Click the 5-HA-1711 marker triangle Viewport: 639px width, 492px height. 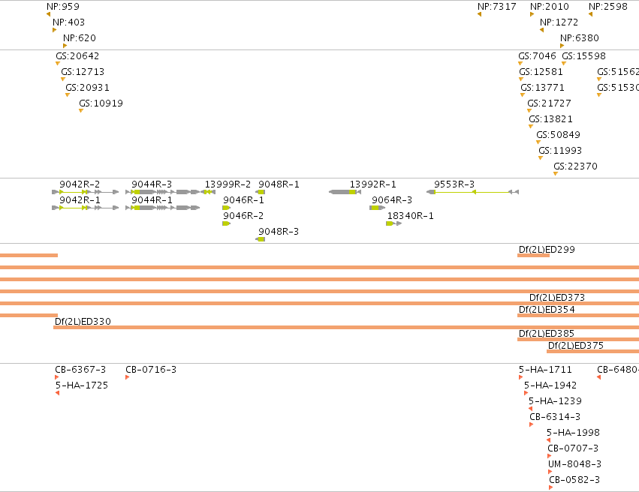pos(520,377)
